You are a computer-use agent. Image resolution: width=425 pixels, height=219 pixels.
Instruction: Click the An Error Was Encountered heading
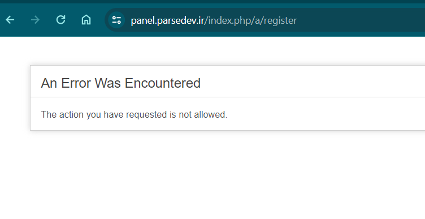[x=120, y=83]
